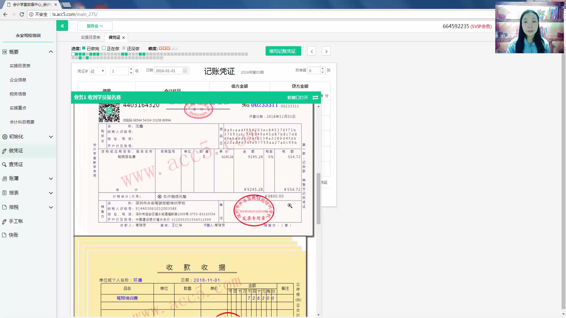
Task: Toggle the 正在做 progress legend box
Action: (x=104, y=48)
